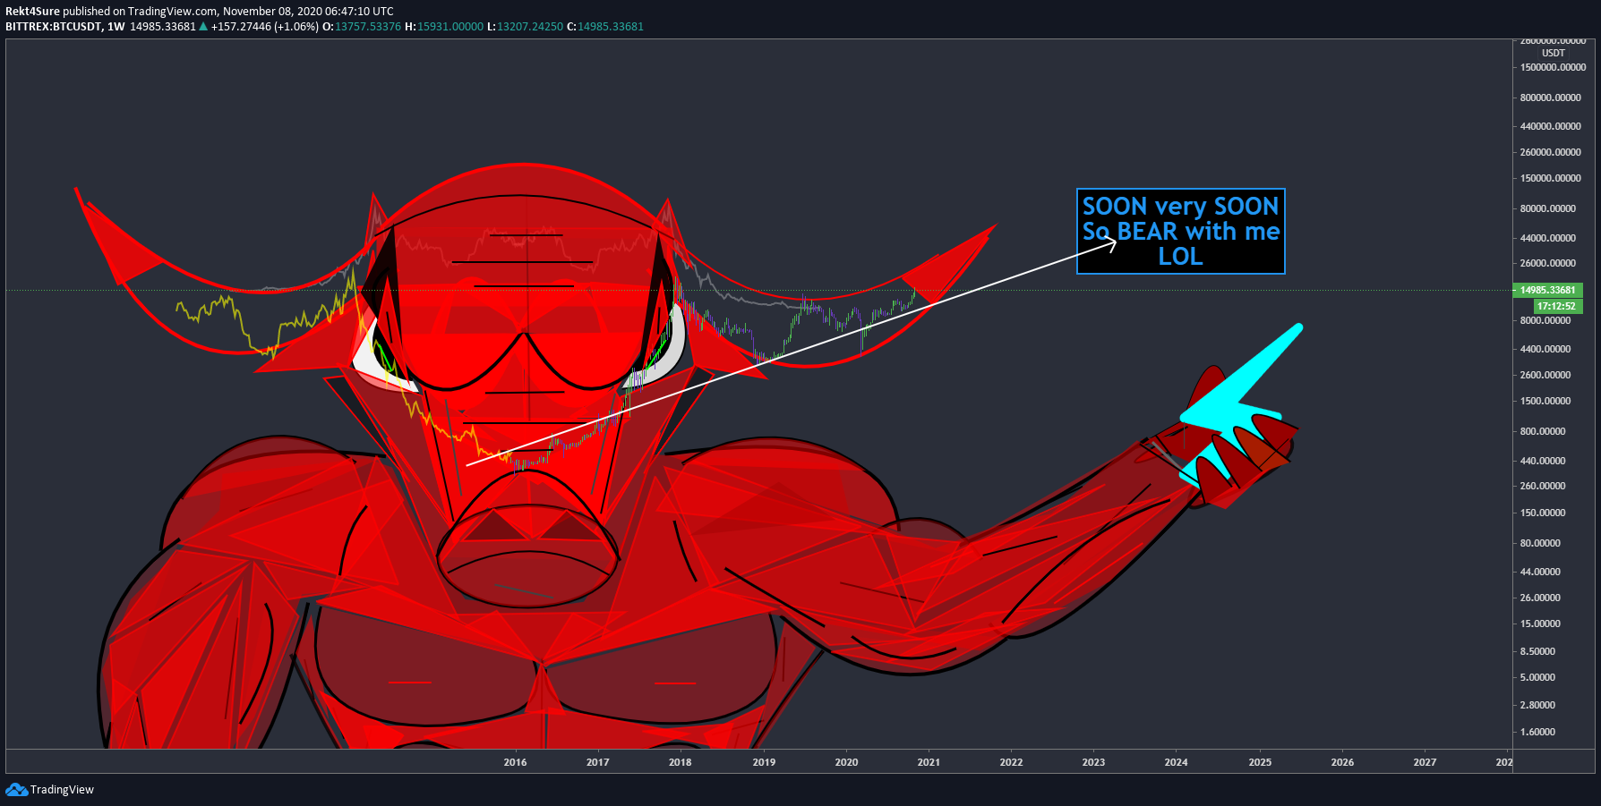Click the green 14985.33681 current price tag
This screenshot has width=1601, height=806.
click(1548, 290)
